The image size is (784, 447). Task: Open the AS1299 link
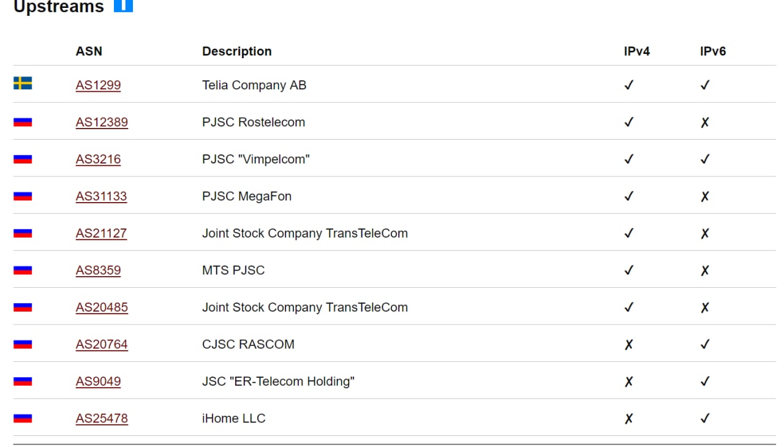(98, 85)
